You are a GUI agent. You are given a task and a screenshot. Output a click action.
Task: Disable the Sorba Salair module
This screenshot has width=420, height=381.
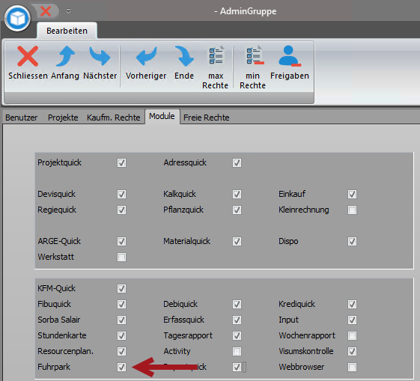pos(121,320)
